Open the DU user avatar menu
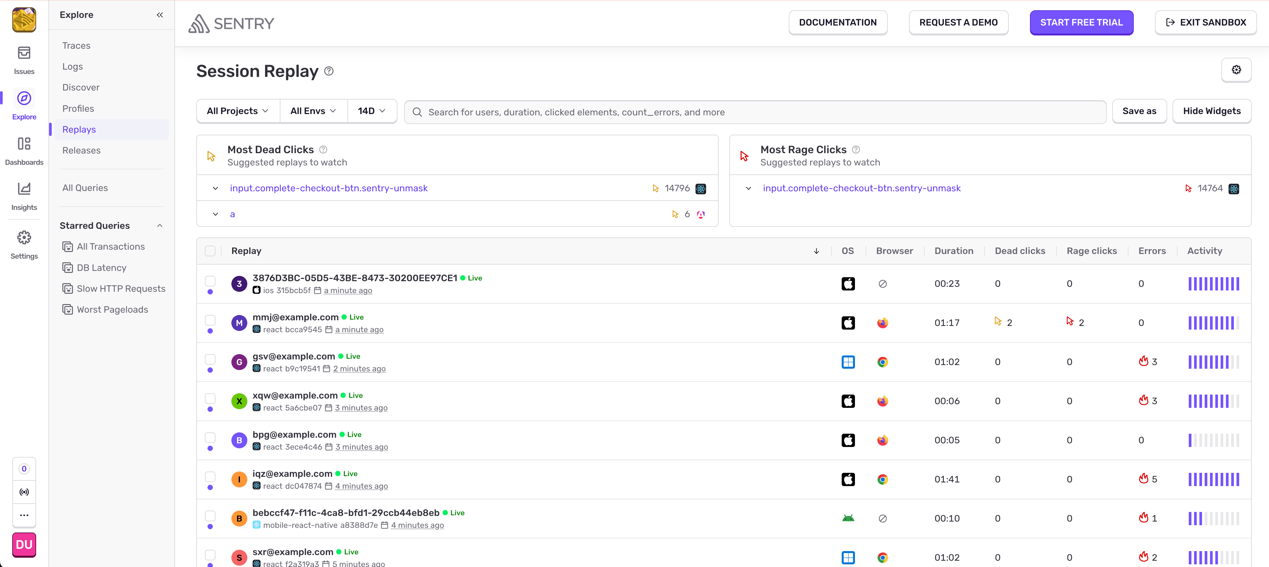 24,544
